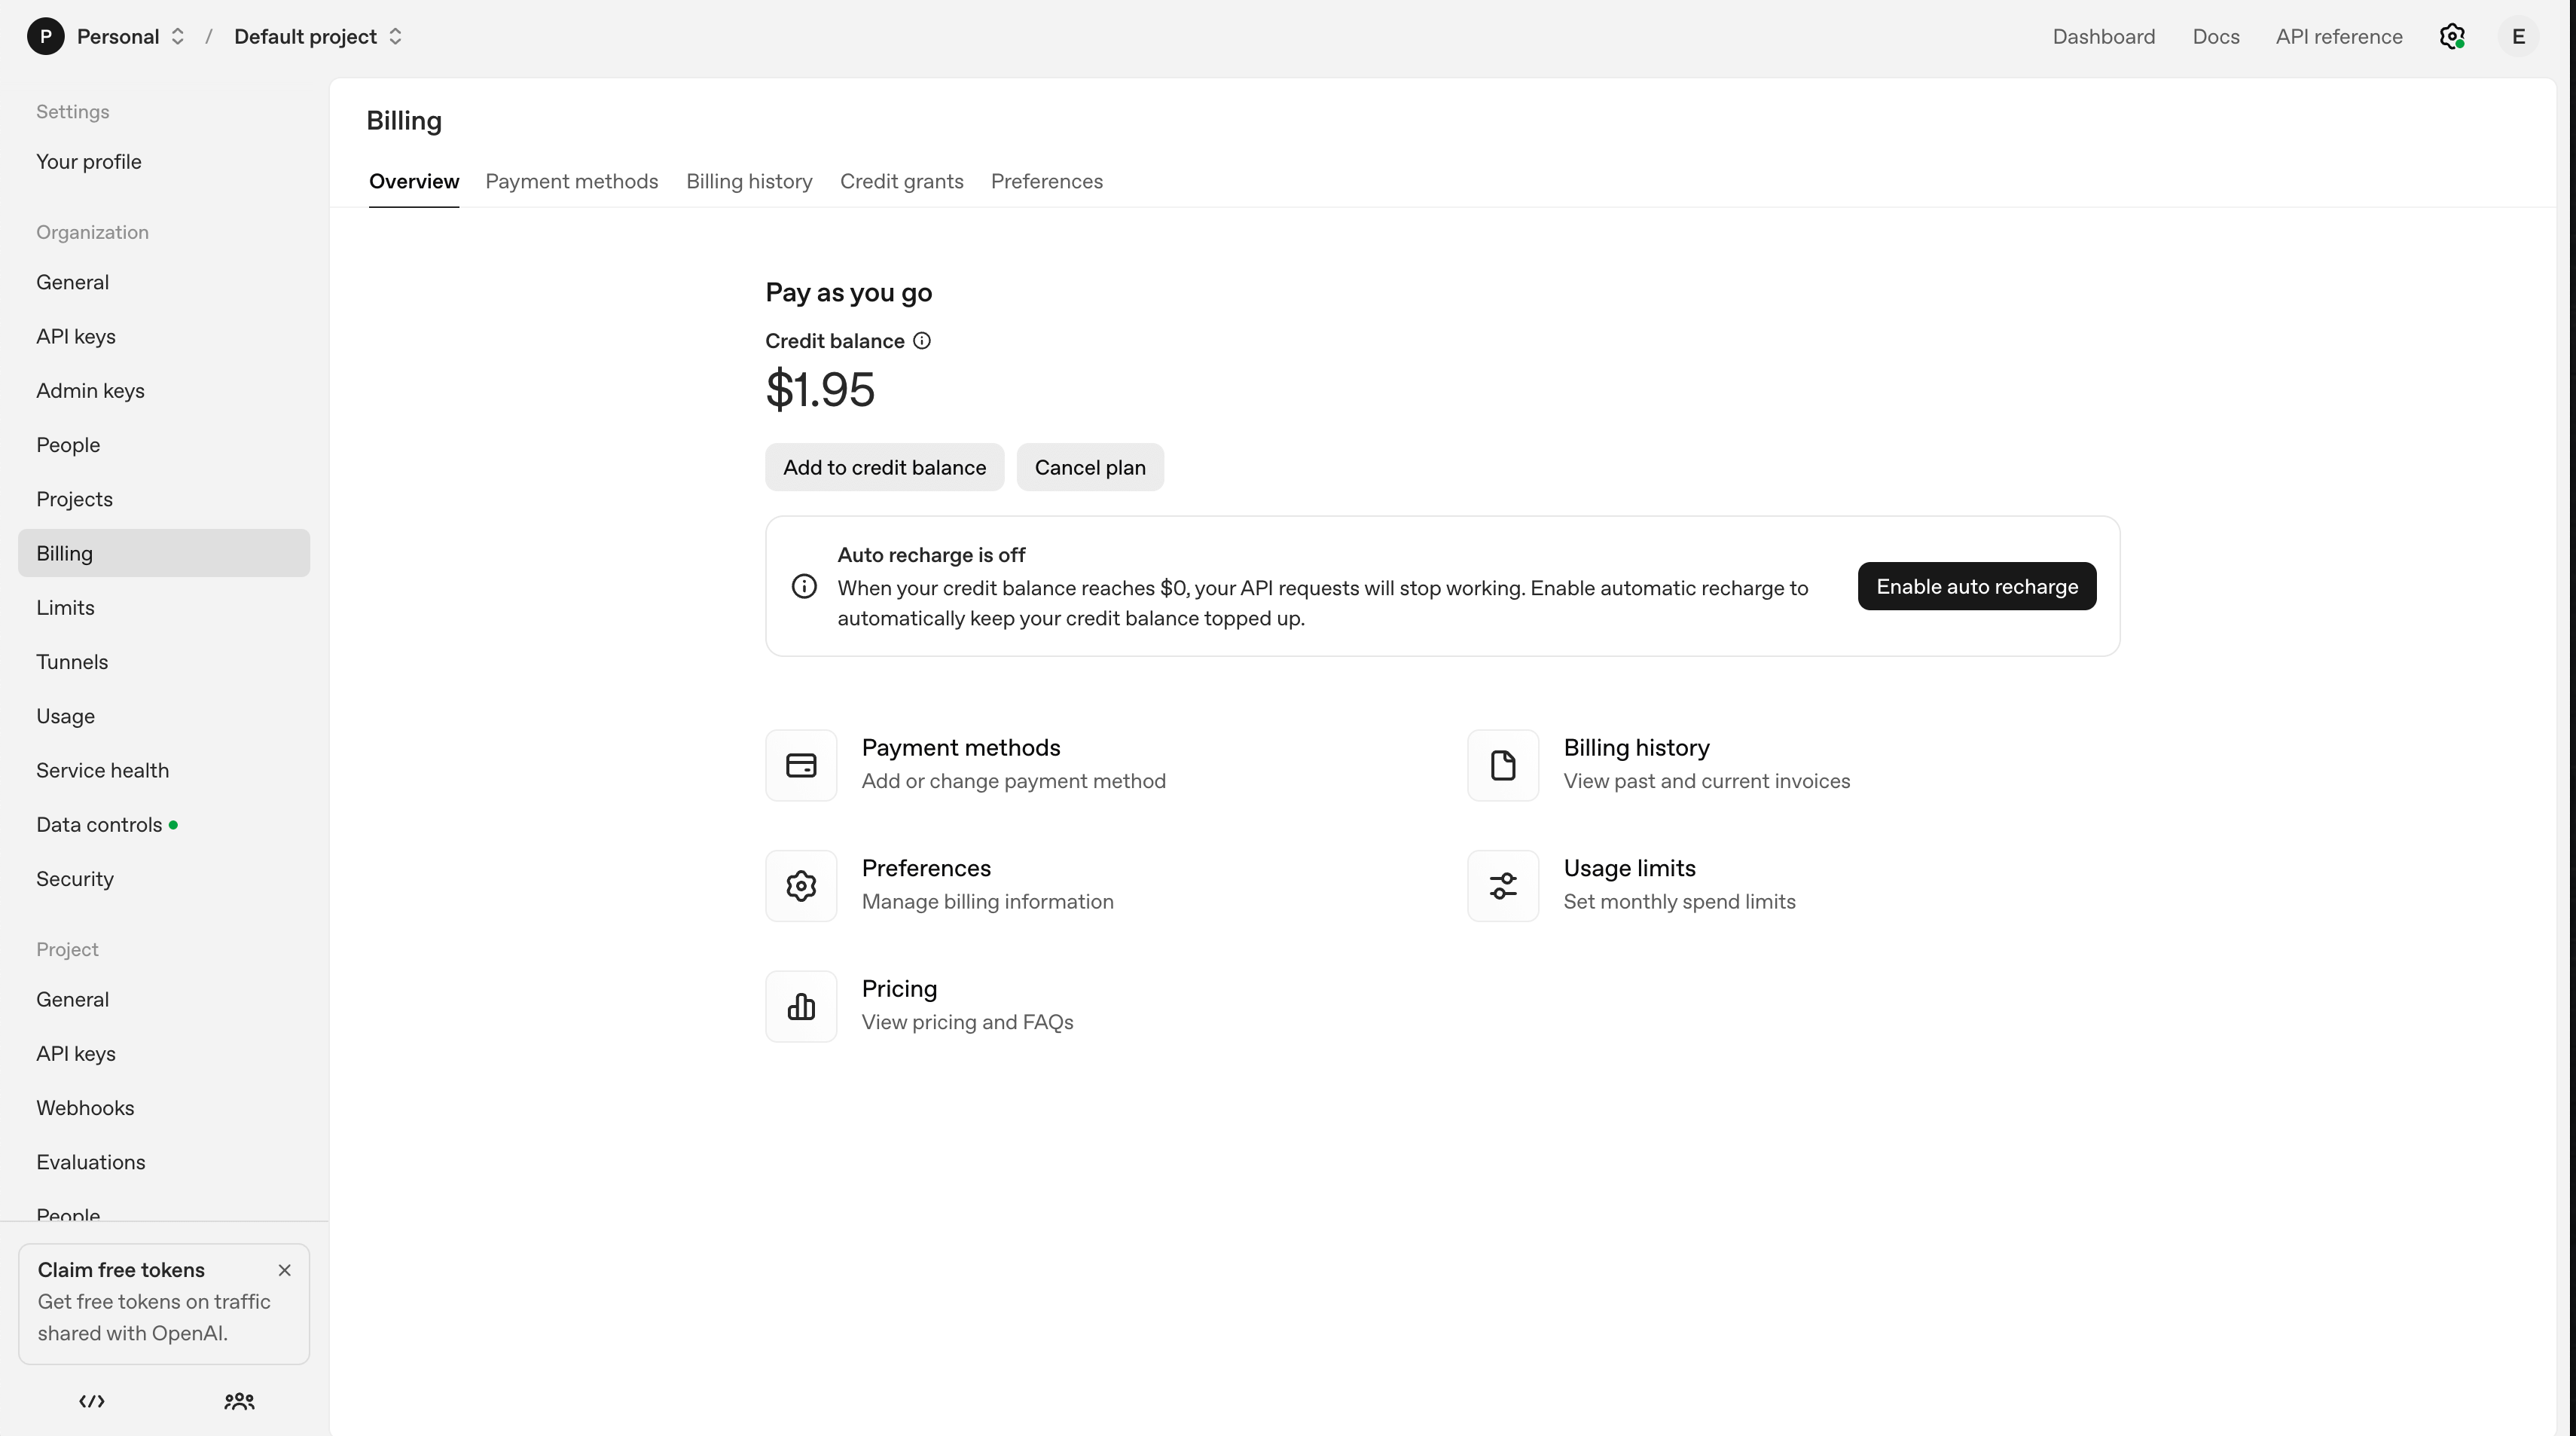Click the Pricing bar chart icon
This screenshot has height=1436, width=2576.
[x=801, y=1006]
